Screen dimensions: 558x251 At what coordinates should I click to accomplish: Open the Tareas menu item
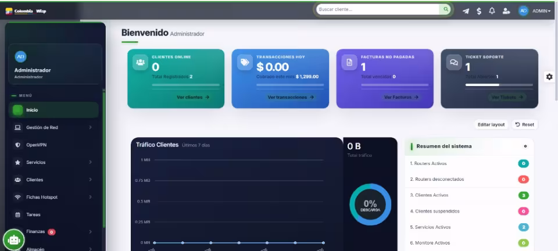pyautogui.click(x=53, y=215)
